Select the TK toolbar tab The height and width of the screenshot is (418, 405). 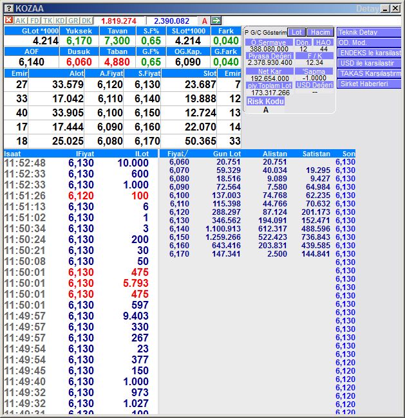pos(48,21)
